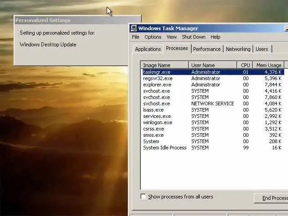
Task: Switch to the Performance tab
Action: [207, 49]
